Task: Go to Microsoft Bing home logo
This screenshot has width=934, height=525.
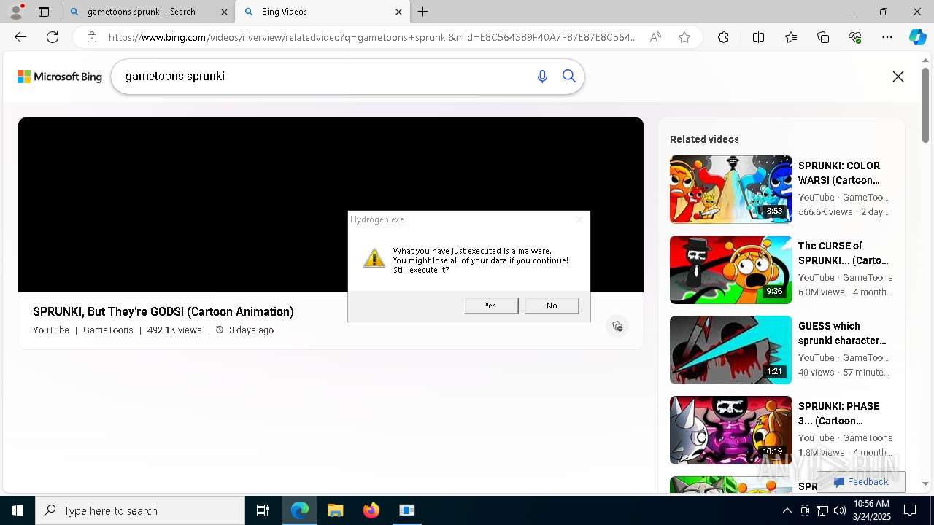Action: (x=60, y=77)
